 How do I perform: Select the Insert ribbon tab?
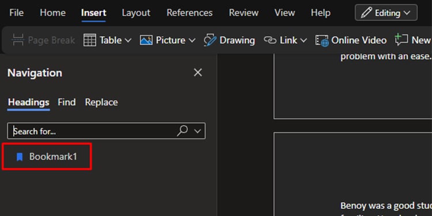[x=94, y=13]
